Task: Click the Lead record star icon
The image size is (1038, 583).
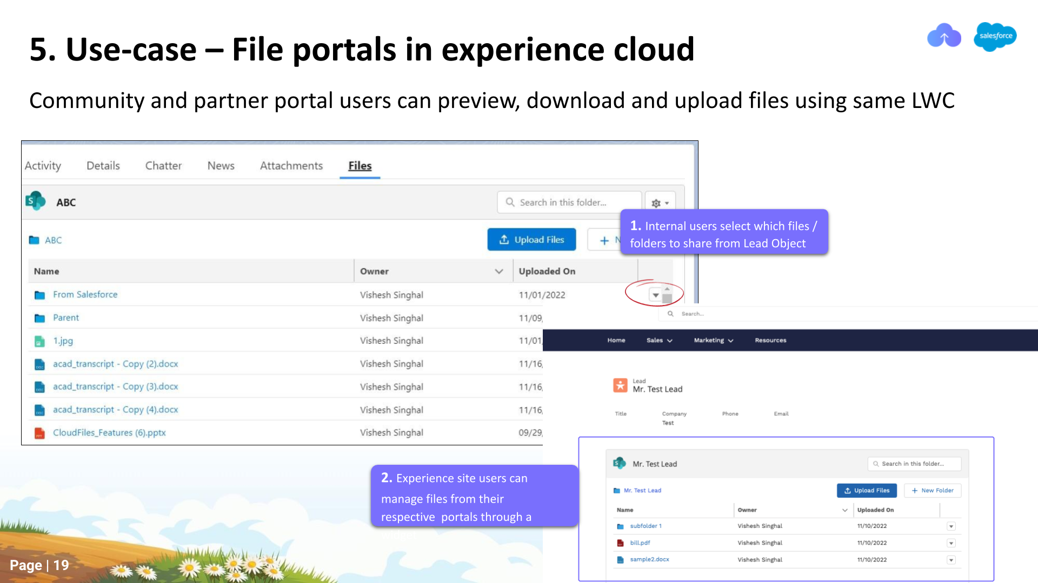Action: pos(621,385)
